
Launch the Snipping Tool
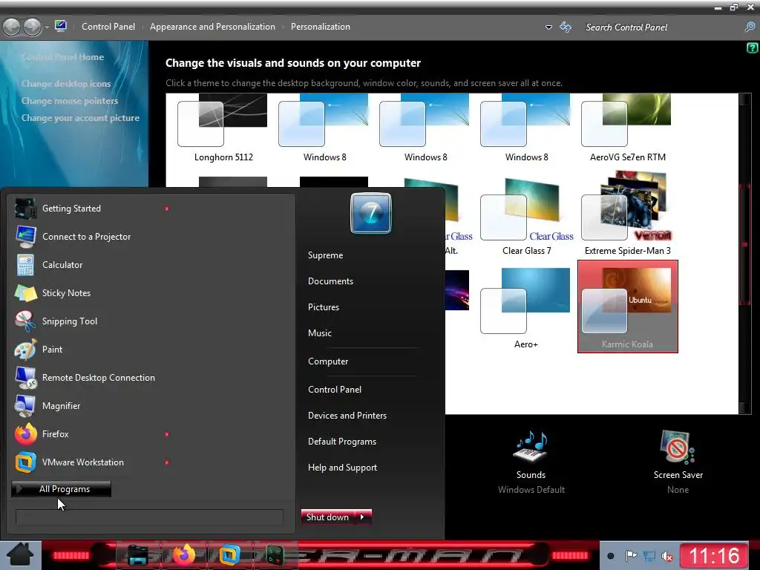tap(90, 321)
